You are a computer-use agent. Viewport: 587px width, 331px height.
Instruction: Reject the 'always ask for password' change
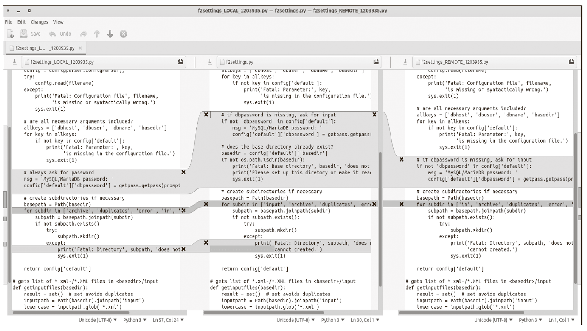tap(183, 172)
